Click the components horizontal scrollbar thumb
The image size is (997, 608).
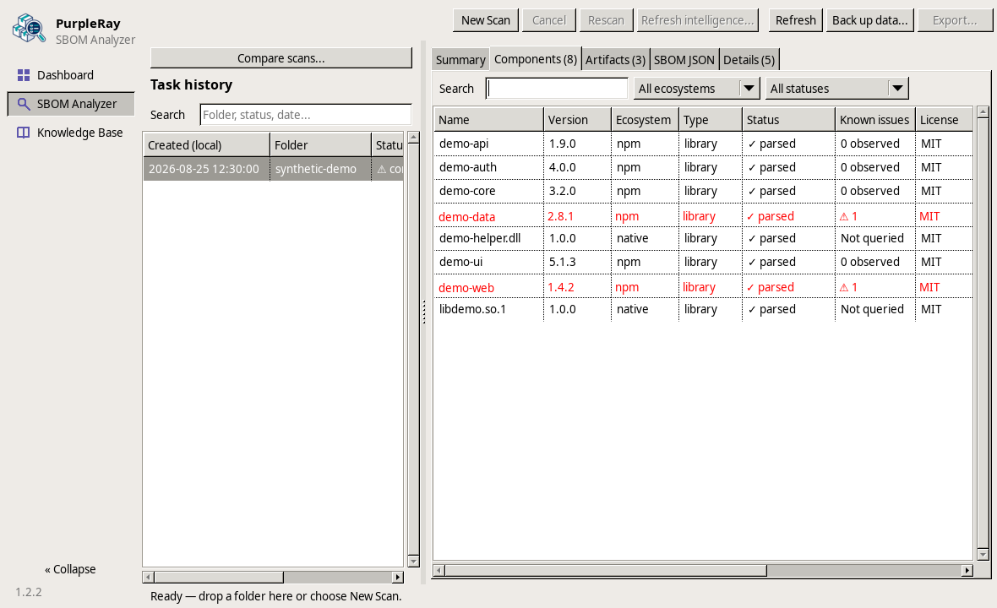pyautogui.click(x=605, y=571)
